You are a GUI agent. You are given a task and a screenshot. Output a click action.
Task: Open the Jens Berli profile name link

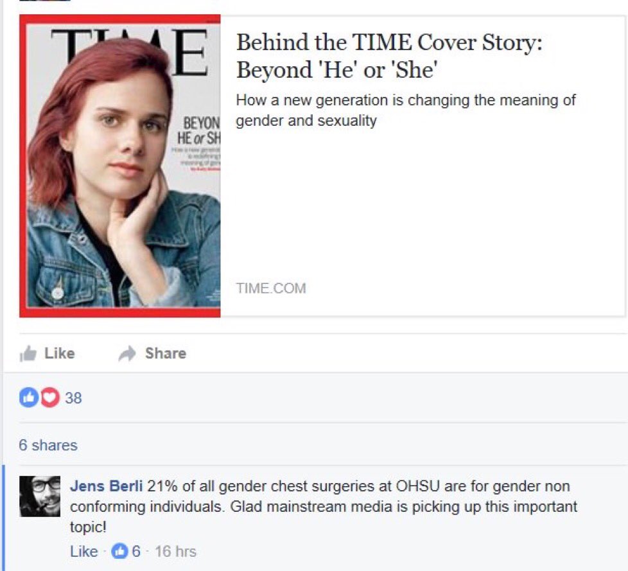coord(106,486)
